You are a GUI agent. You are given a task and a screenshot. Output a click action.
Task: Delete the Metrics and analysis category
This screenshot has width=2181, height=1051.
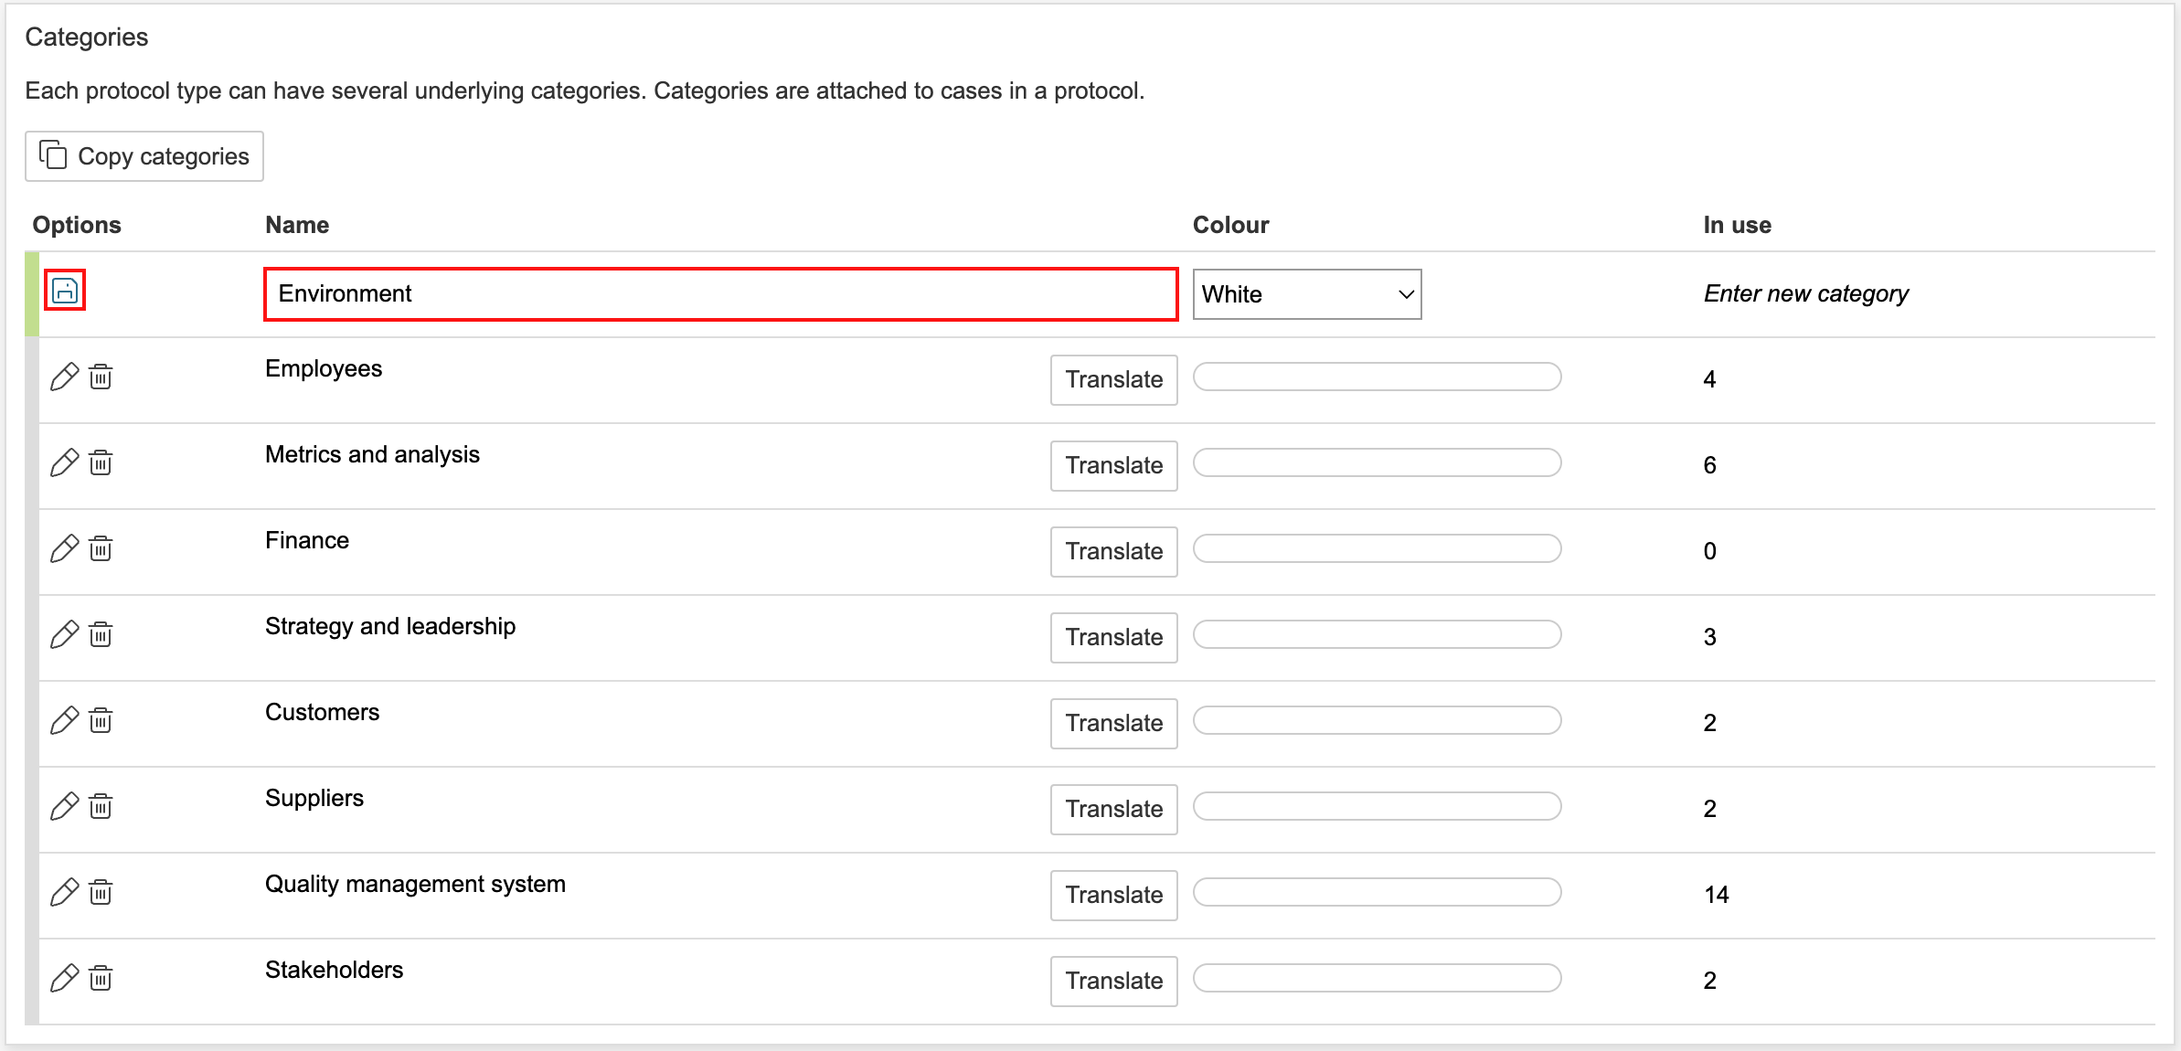coord(101,462)
